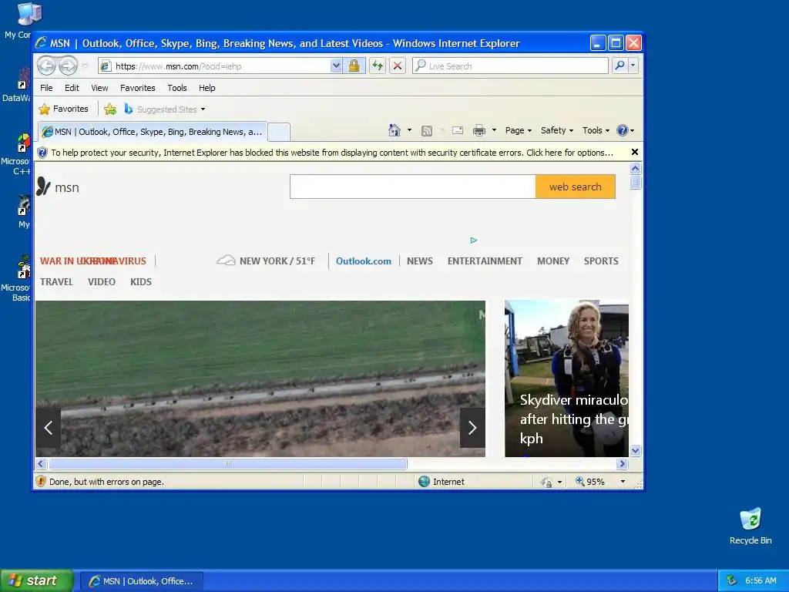Image resolution: width=789 pixels, height=592 pixels.
Task: Expand the address bar history dropdown
Action: coord(336,66)
